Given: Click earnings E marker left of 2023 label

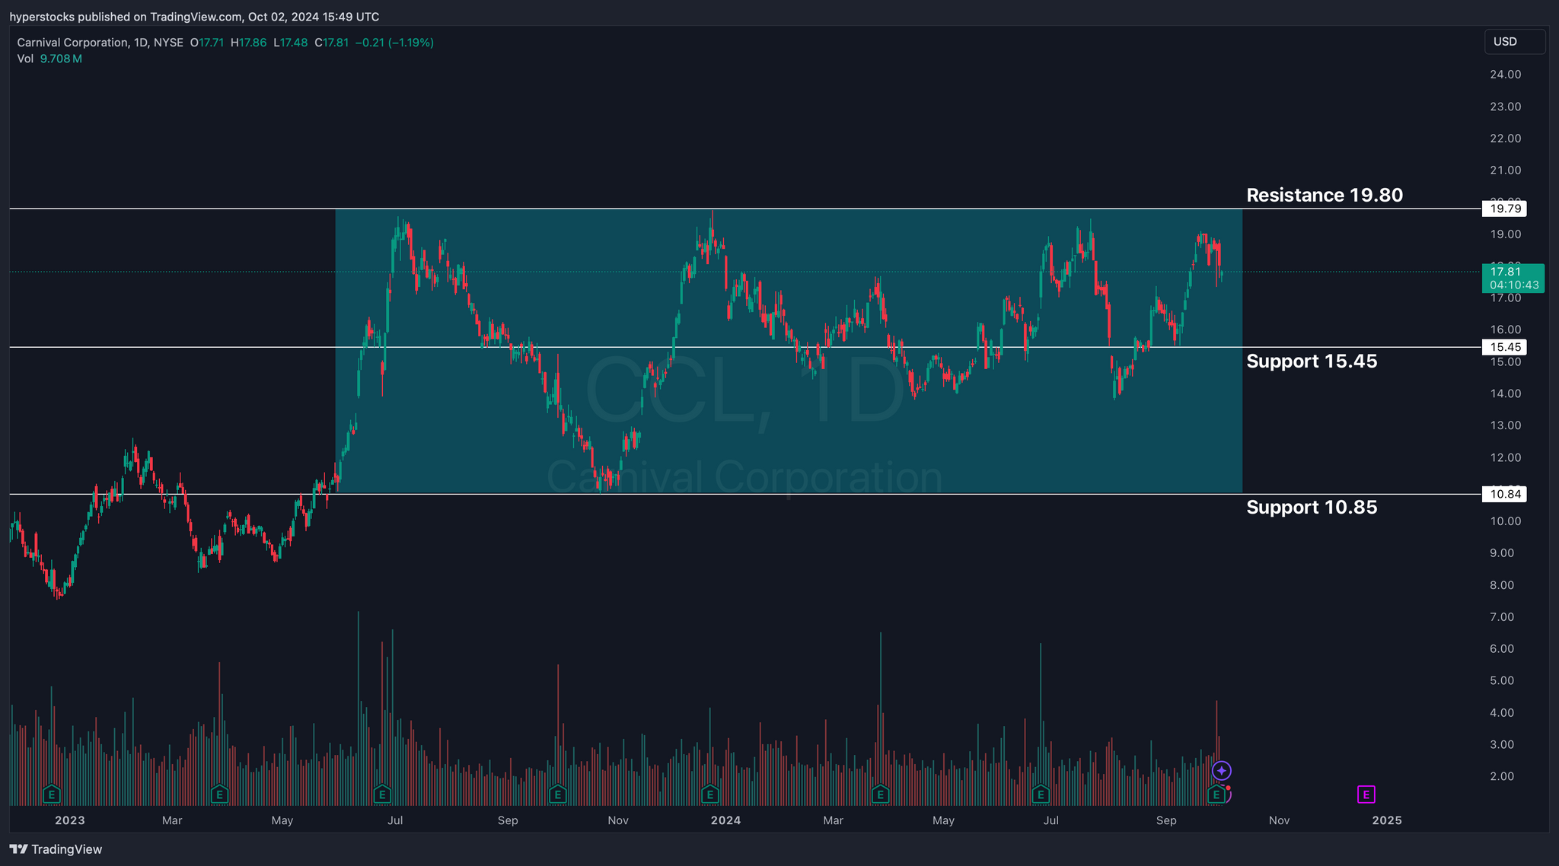Looking at the screenshot, I should pos(51,794).
